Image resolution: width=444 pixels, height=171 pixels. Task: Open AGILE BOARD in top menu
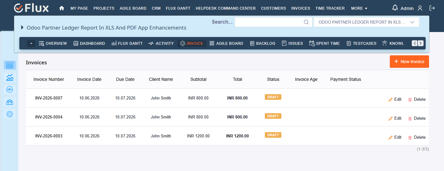(133, 8)
